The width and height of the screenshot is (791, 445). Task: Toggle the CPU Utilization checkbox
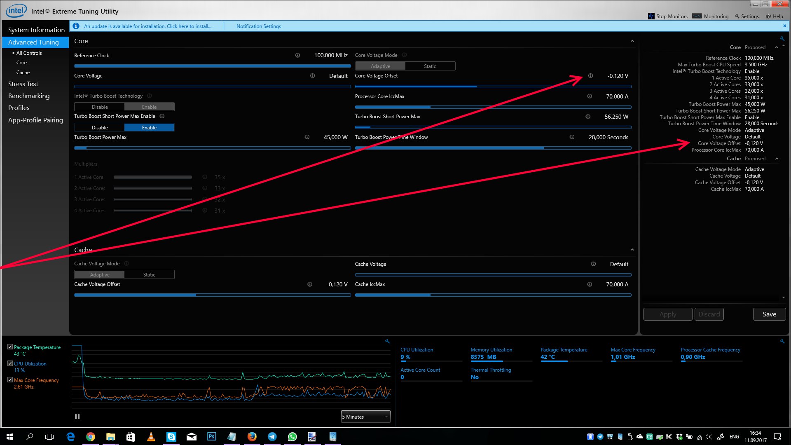(10, 363)
